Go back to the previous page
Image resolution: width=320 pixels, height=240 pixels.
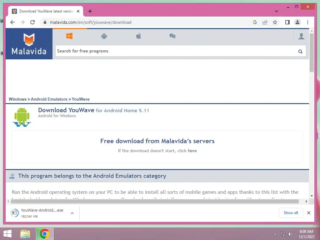click(x=12, y=22)
